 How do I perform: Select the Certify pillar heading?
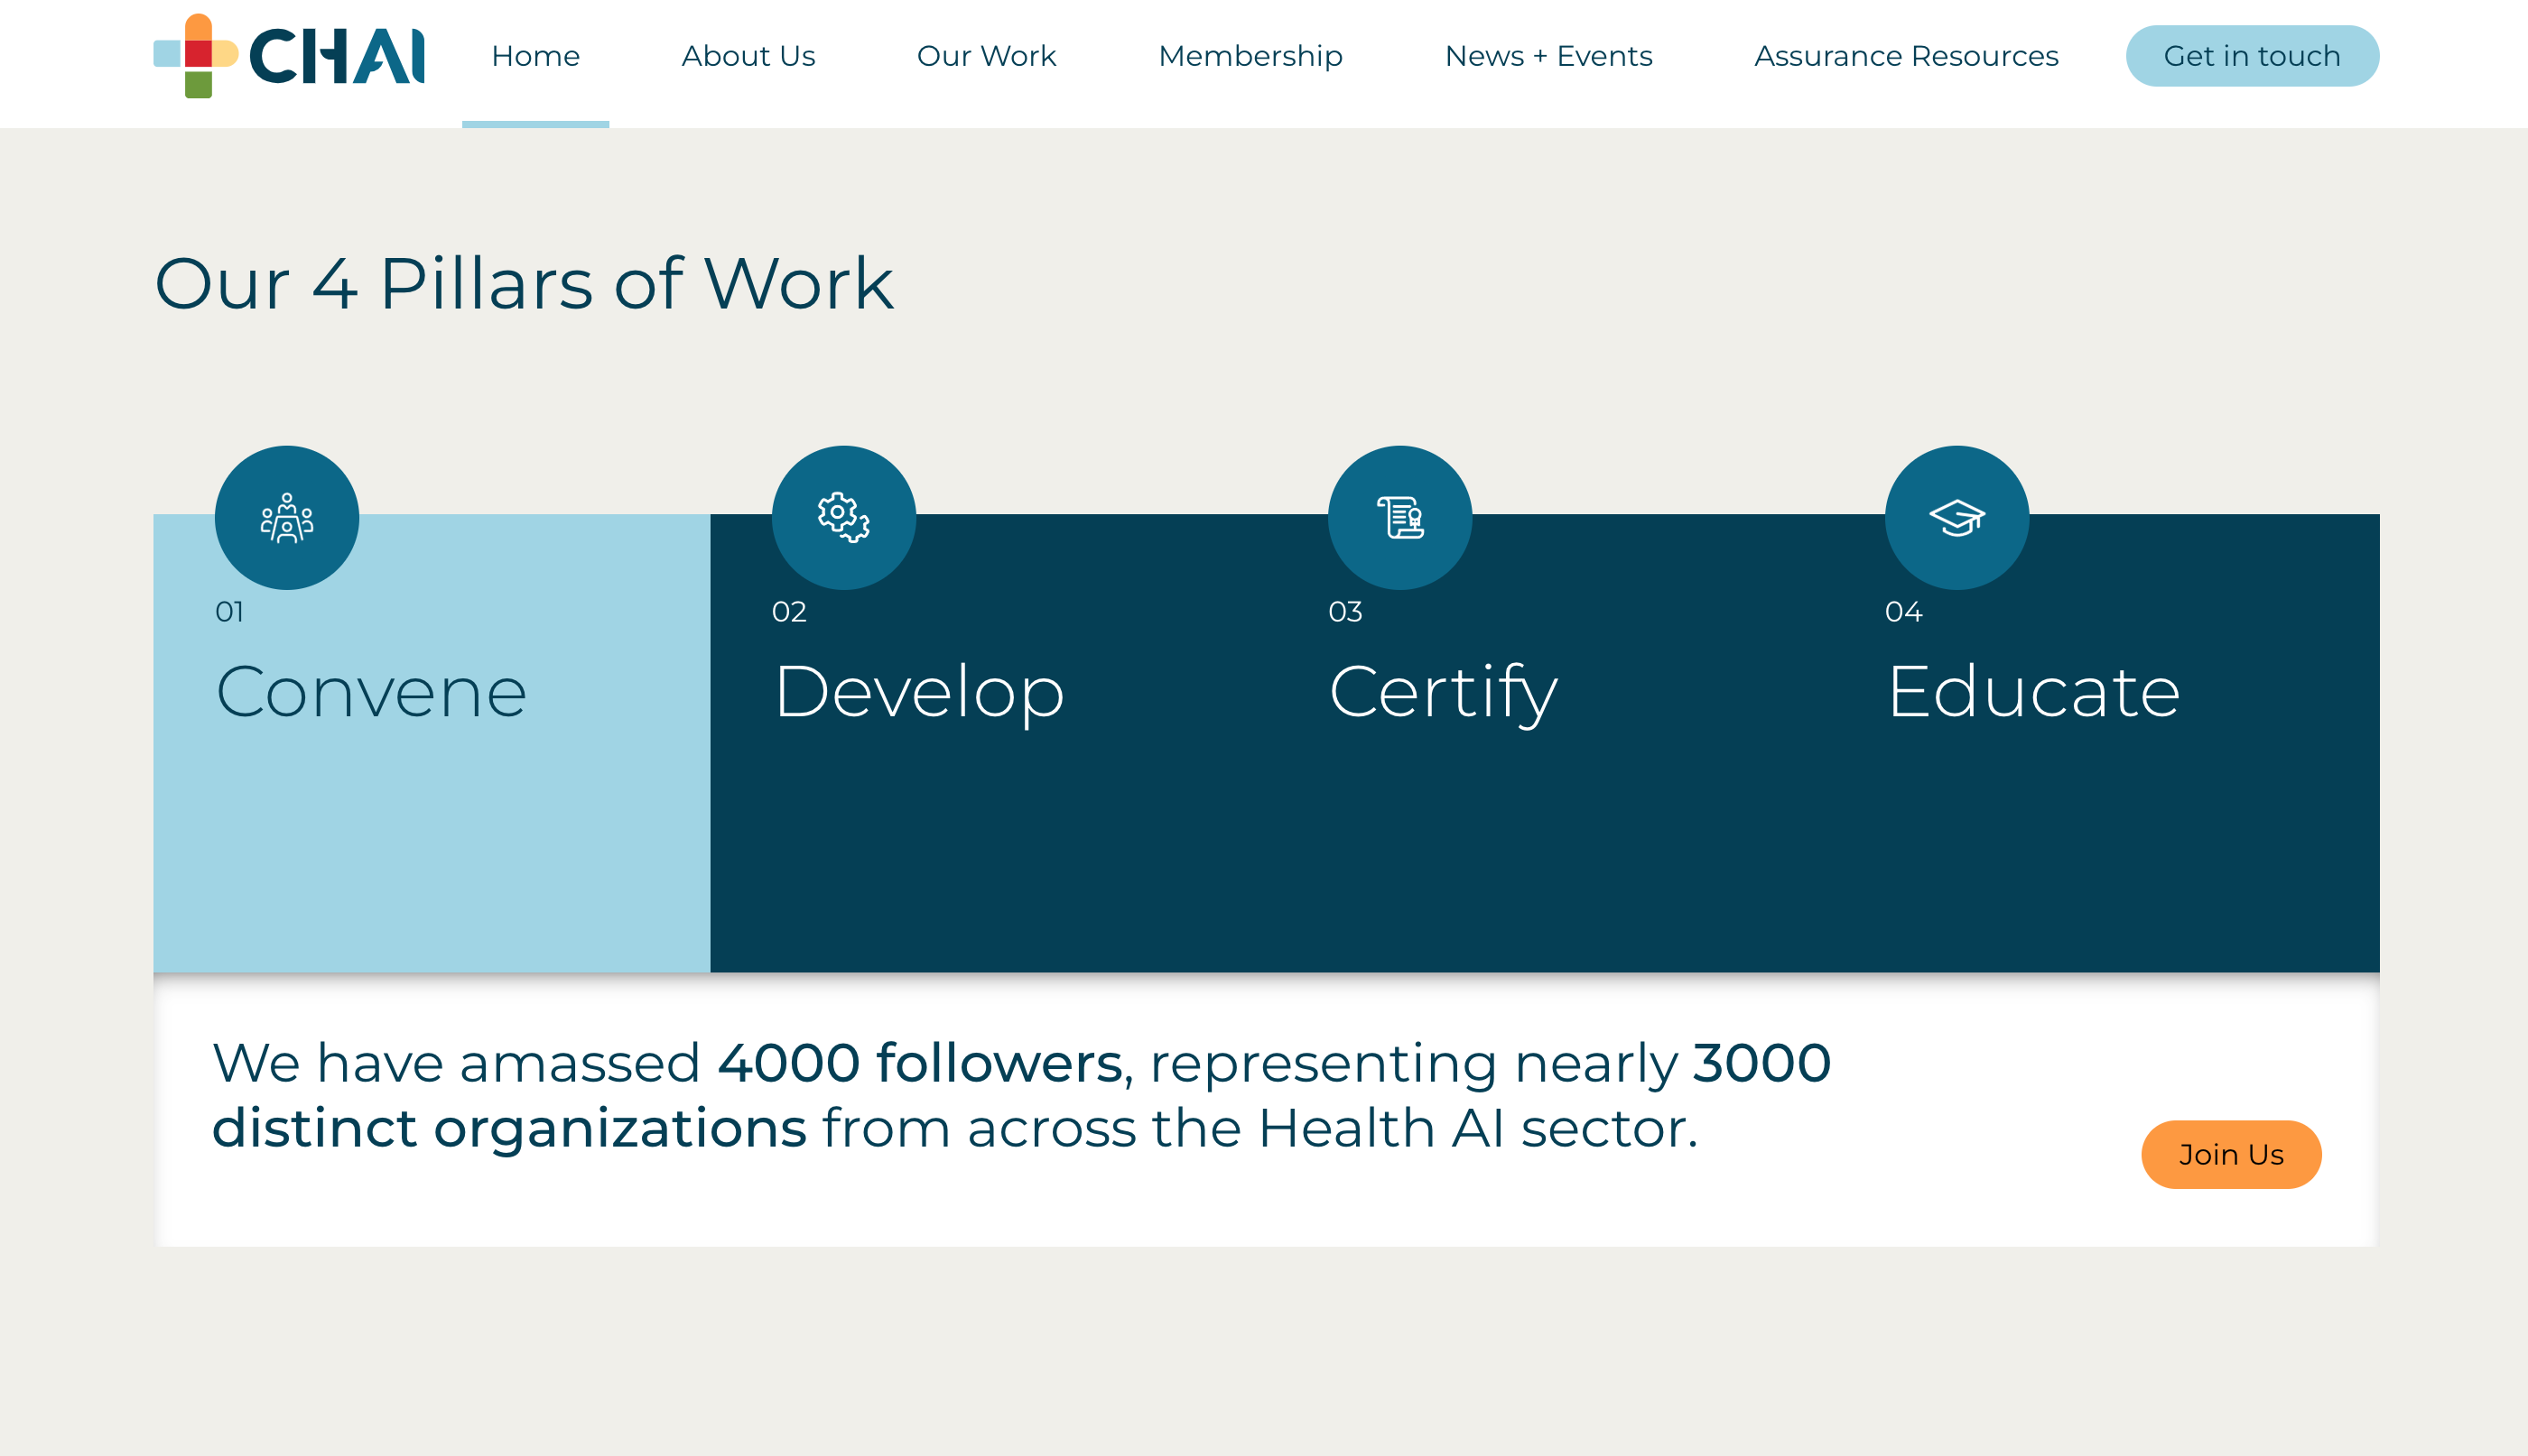[x=1443, y=692]
